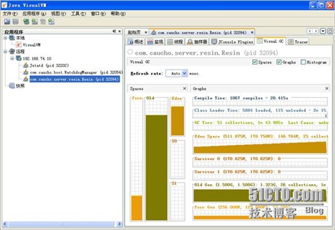The image size is (335, 230).
Task: Click the Remote node network icon
Action: 12,51
